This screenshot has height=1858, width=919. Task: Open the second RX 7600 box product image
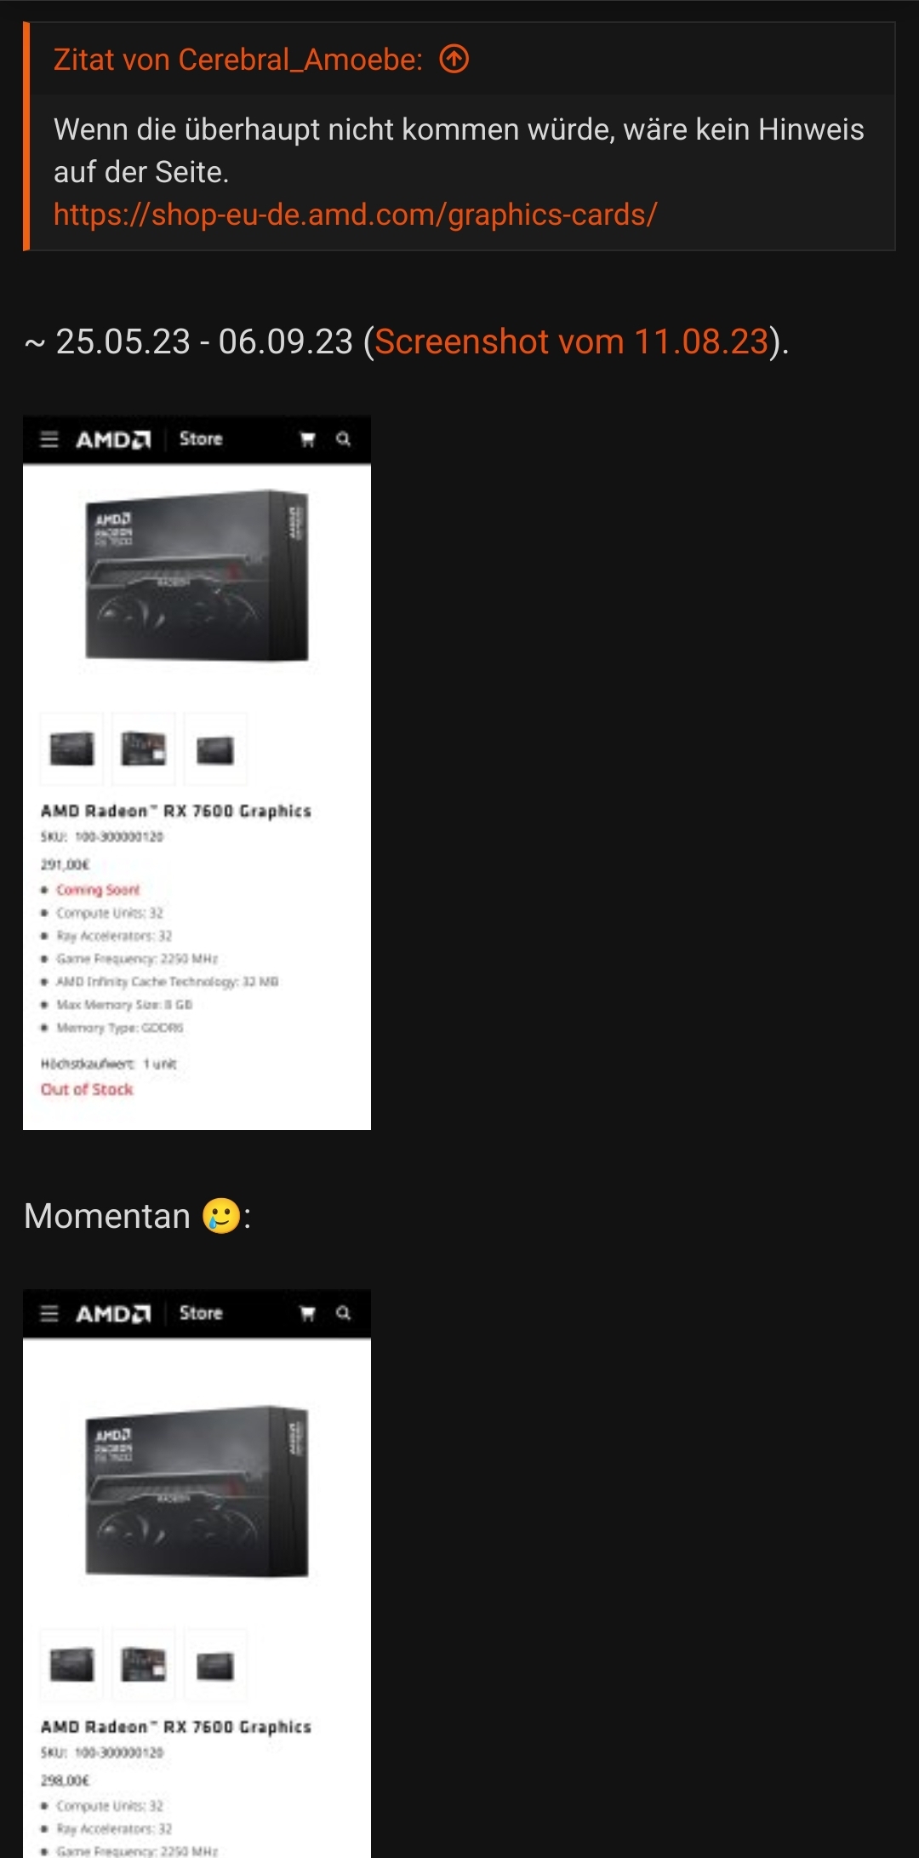(197, 1491)
